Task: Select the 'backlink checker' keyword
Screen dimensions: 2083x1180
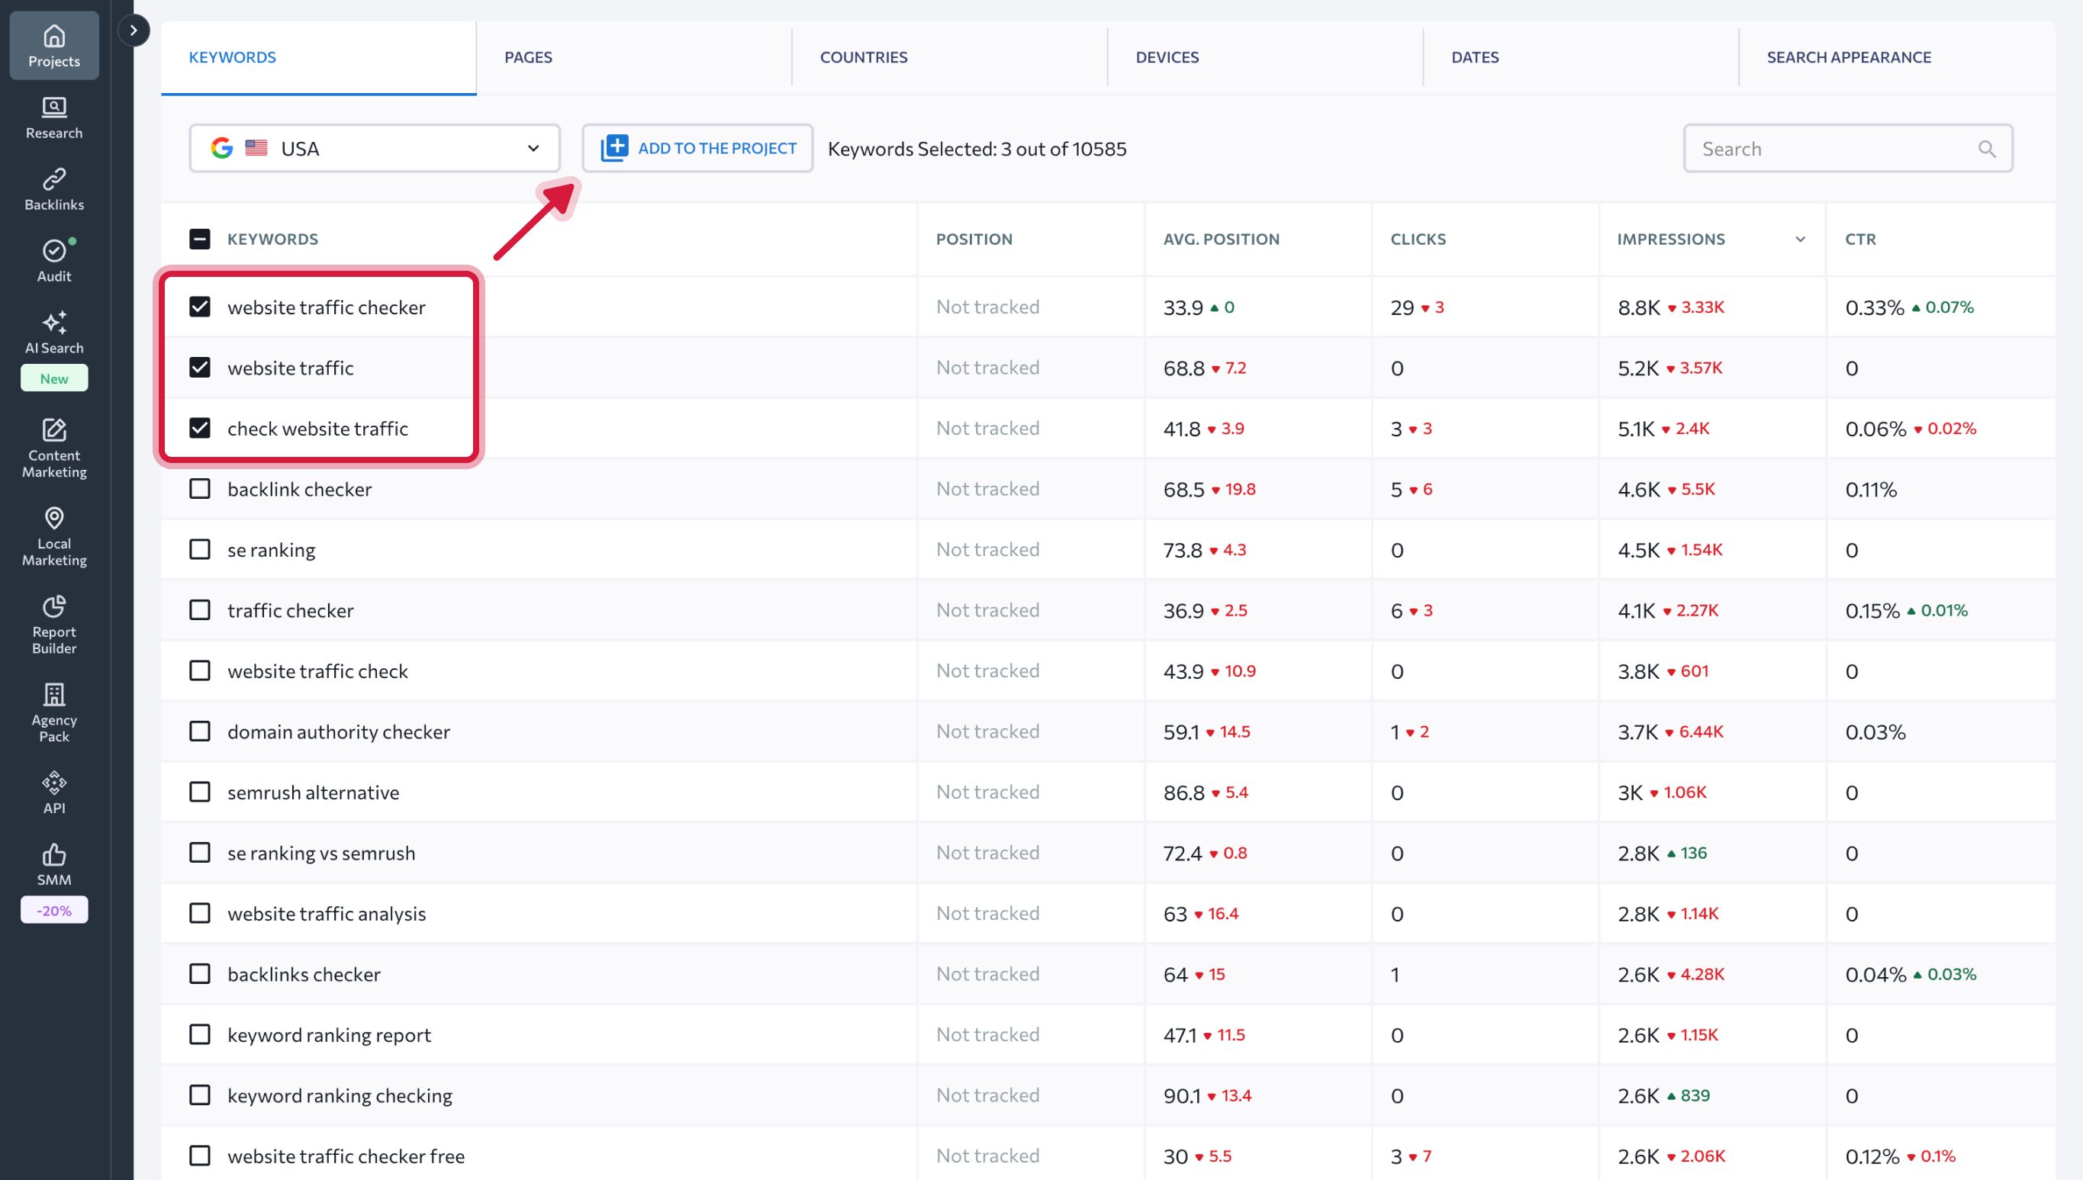Action: tap(199, 488)
